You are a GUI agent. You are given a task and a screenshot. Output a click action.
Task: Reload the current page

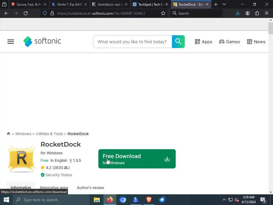pos(26,13)
